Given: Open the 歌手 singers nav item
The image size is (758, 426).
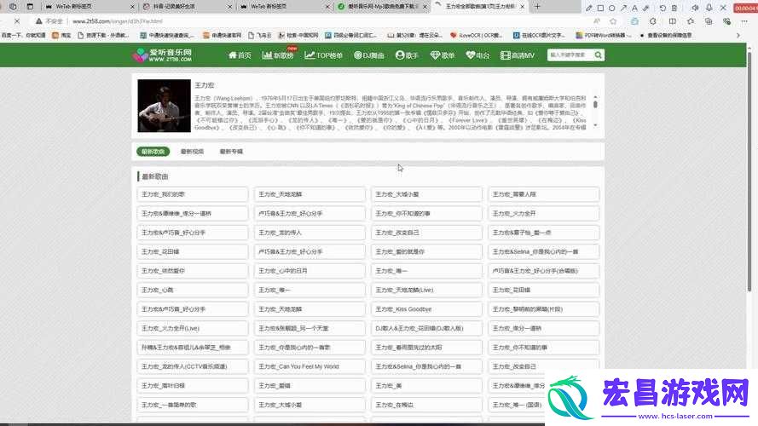Looking at the screenshot, I should (x=407, y=55).
